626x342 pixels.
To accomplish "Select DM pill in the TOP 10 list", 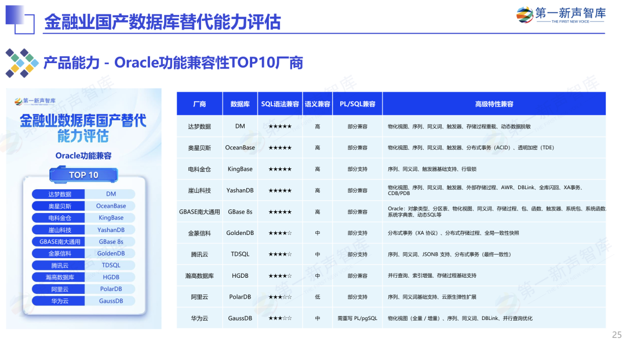I will tap(111, 194).
